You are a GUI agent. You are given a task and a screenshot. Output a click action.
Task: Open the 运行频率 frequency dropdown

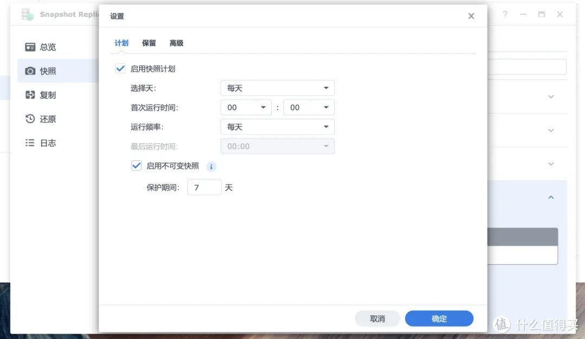tap(277, 127)
